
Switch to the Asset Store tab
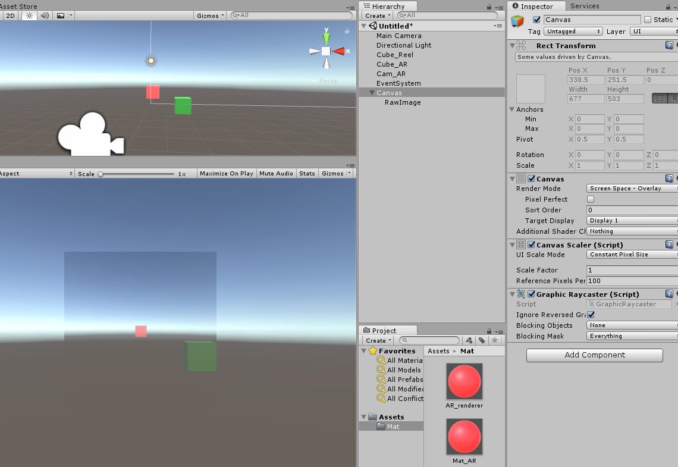[19, 6]
